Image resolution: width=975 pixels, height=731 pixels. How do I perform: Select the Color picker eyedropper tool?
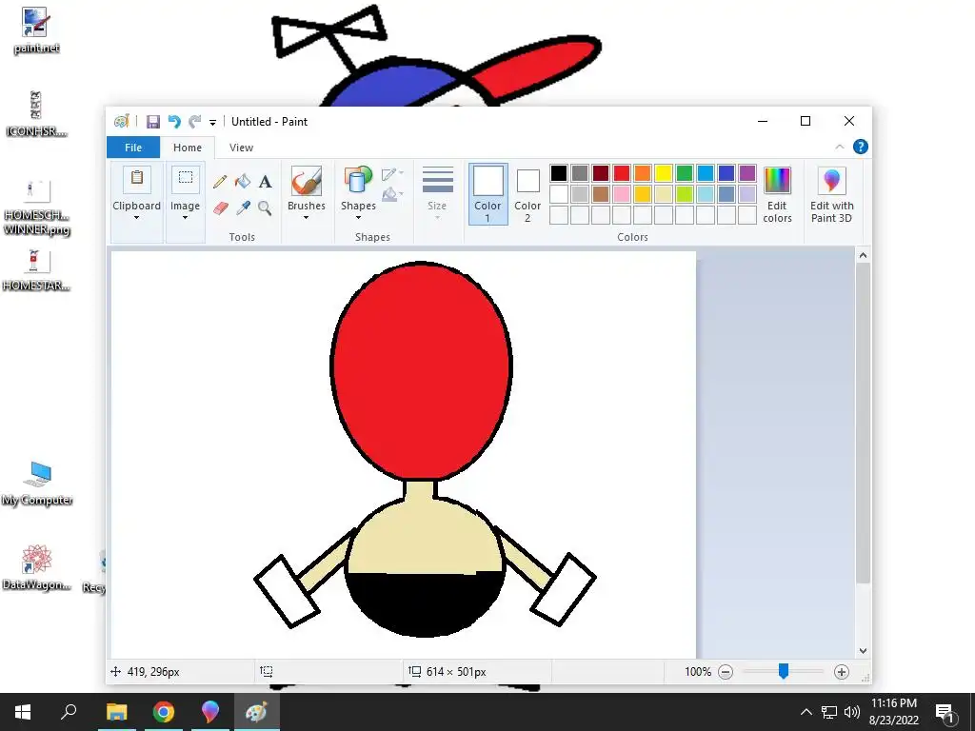coord(243,207)
